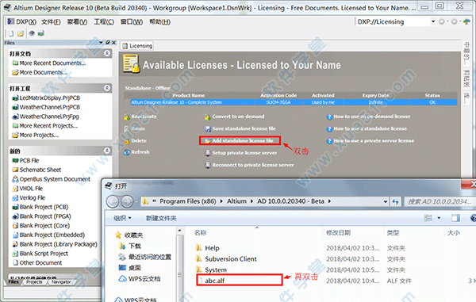
Task: Switch to the Navigator panel tab
Action: (x=61, y=282)
